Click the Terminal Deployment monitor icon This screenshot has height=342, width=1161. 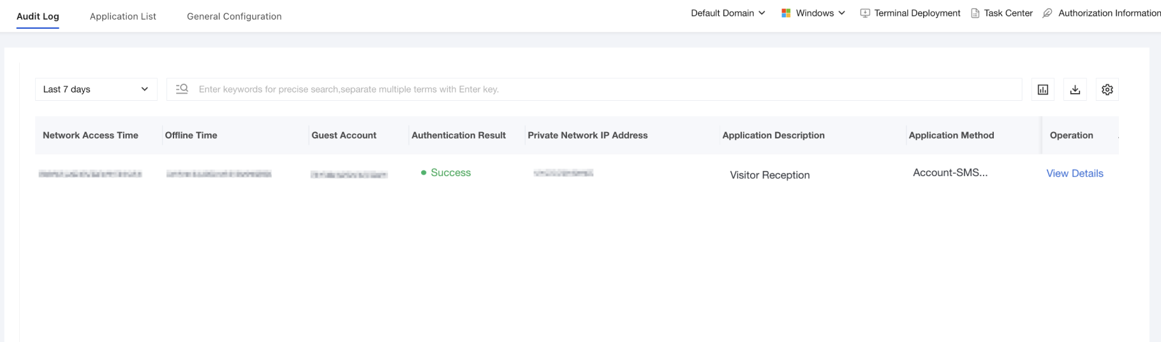pos(865,13)
